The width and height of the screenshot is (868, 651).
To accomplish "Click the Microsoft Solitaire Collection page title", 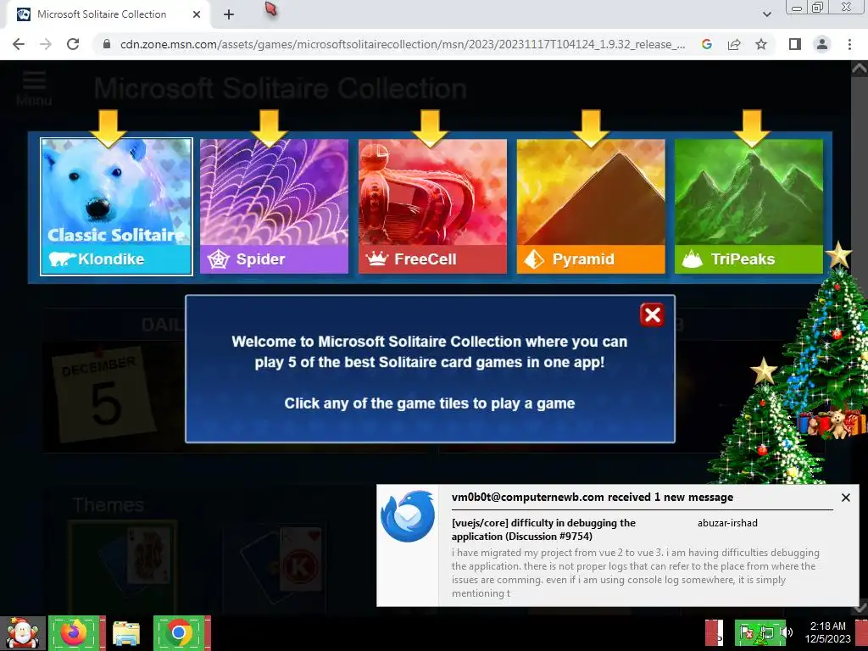I will (280, 88).
